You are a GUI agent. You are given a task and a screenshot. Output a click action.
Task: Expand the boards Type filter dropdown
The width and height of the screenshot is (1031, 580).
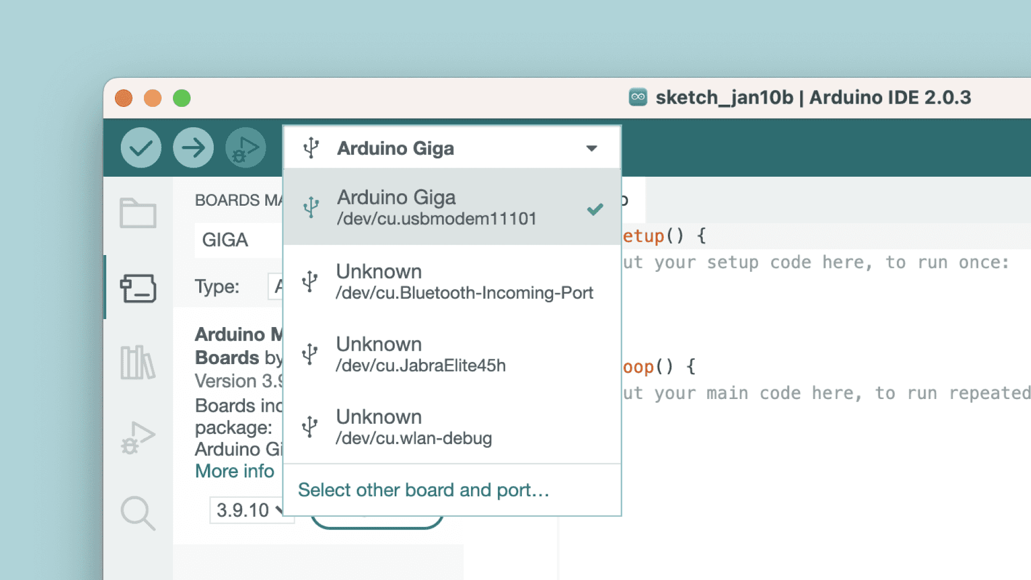pos(275,287)
